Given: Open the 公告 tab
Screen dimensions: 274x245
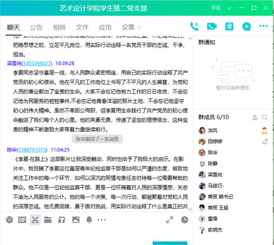Looking at the screenshot, I should pyautogui.click(x=36, y=27).
